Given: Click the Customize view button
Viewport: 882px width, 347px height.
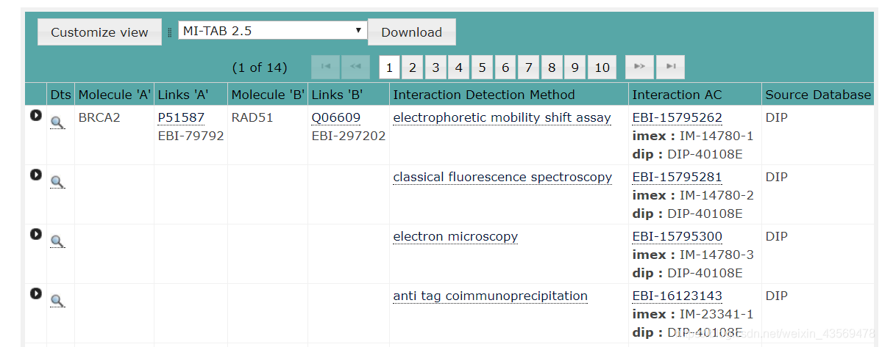Looking at the screenshot, I should (x=99, y=32).
